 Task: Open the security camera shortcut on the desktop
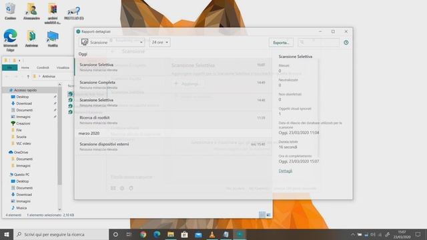coord(74,13)
